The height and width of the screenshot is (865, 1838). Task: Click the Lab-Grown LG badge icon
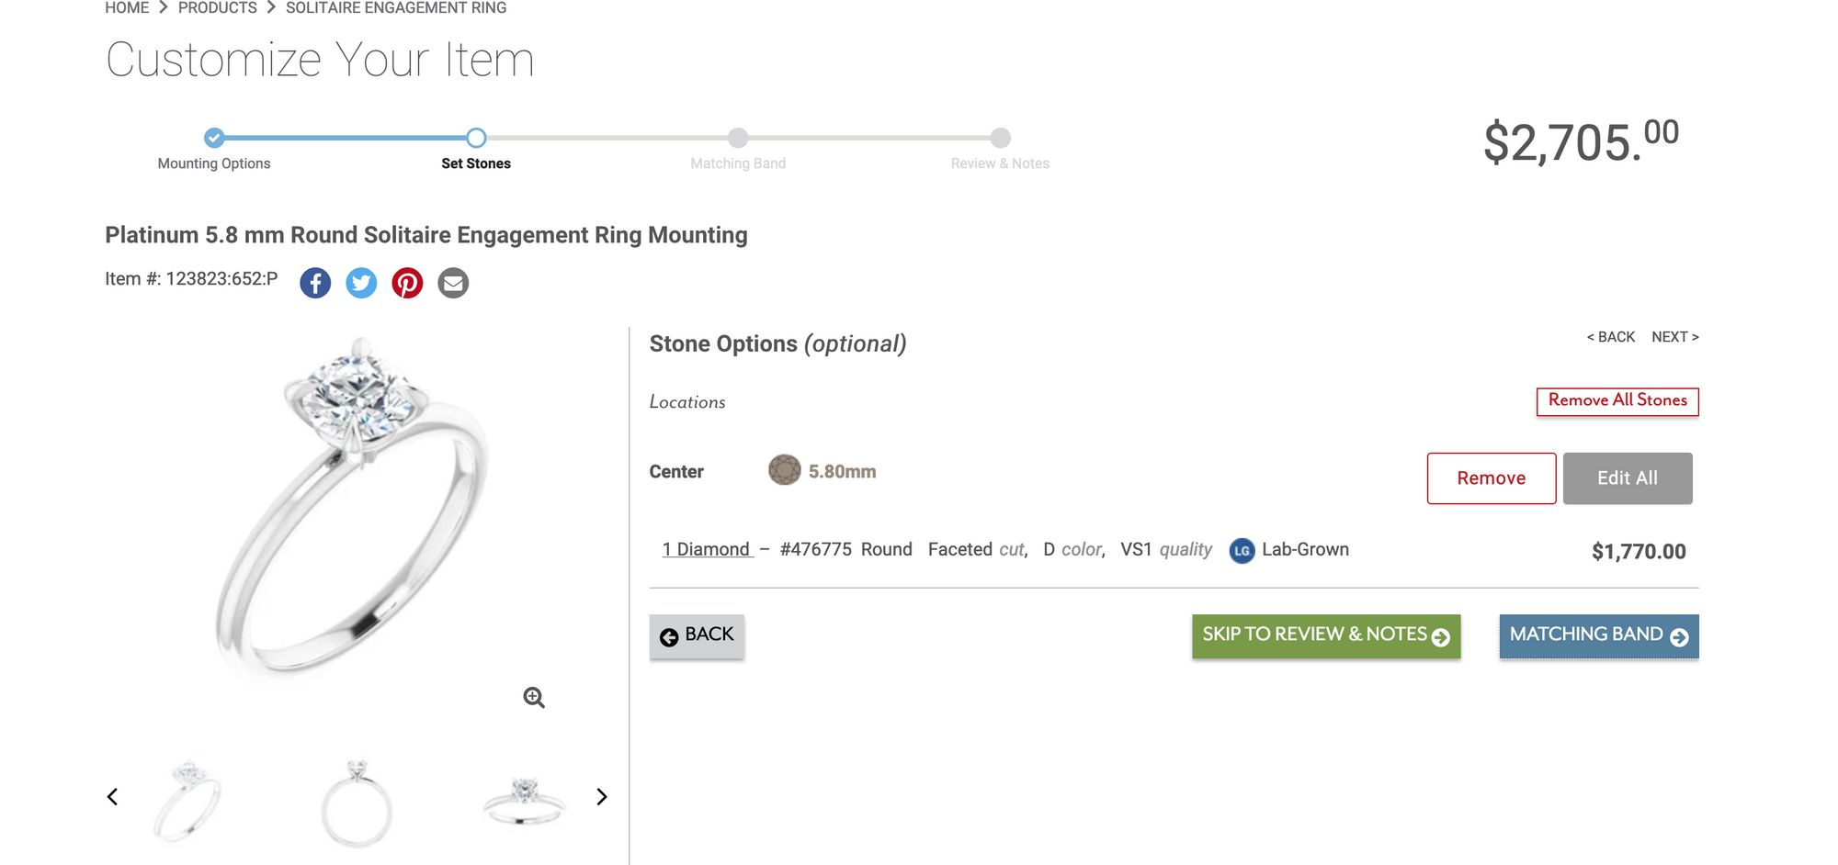pos(1242,551)
